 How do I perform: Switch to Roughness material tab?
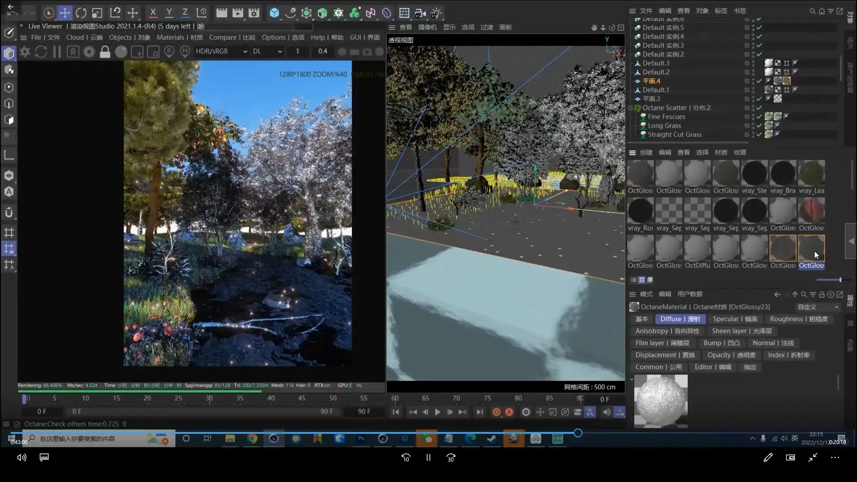tap(799, 319)
